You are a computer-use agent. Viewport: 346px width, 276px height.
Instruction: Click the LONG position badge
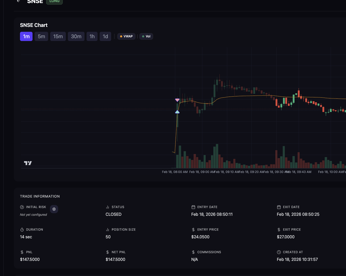tap(54, 2)
